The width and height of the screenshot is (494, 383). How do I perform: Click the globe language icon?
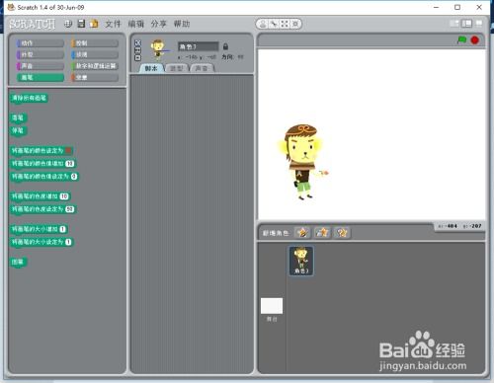68,24
